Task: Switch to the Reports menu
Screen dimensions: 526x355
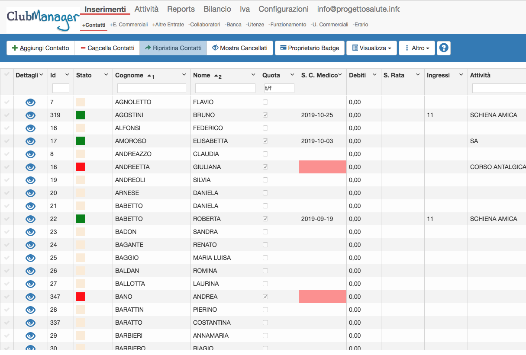Action: pyautogui.click(x=181, y=9)
